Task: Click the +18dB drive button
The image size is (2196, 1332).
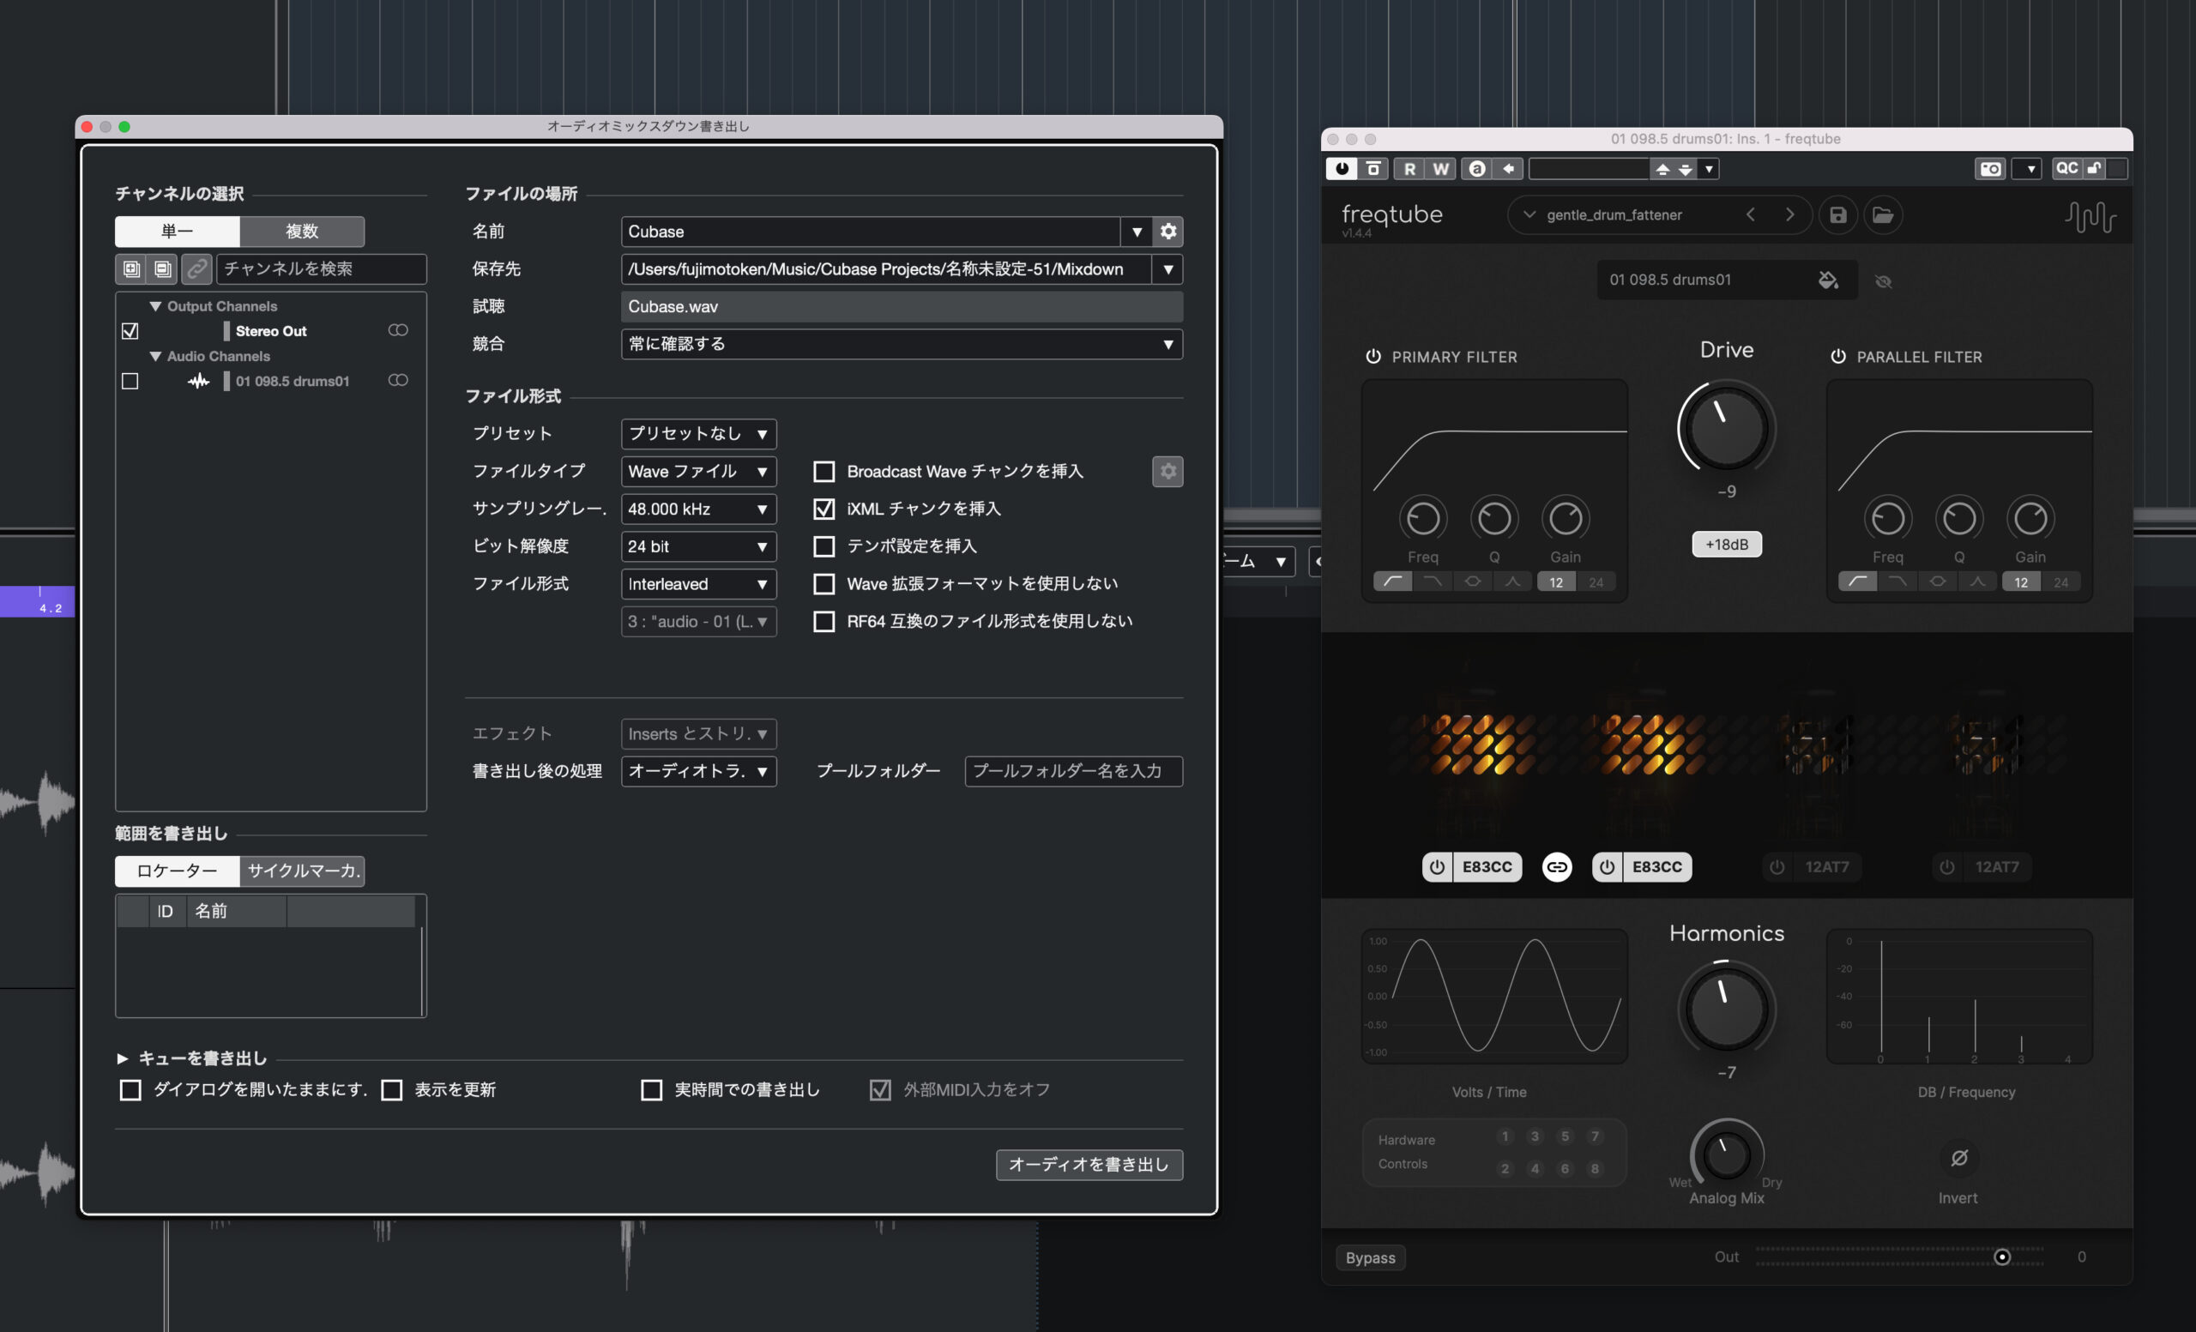Action: [1726, 545]
